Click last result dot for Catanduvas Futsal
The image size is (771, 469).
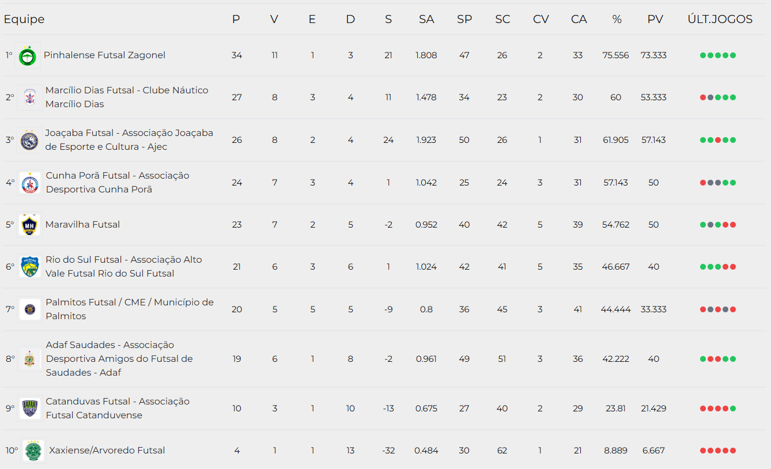tap(733, 409)
